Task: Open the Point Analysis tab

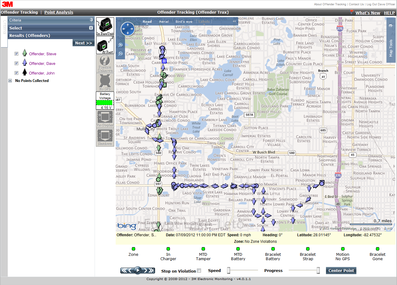Action: 59,12
